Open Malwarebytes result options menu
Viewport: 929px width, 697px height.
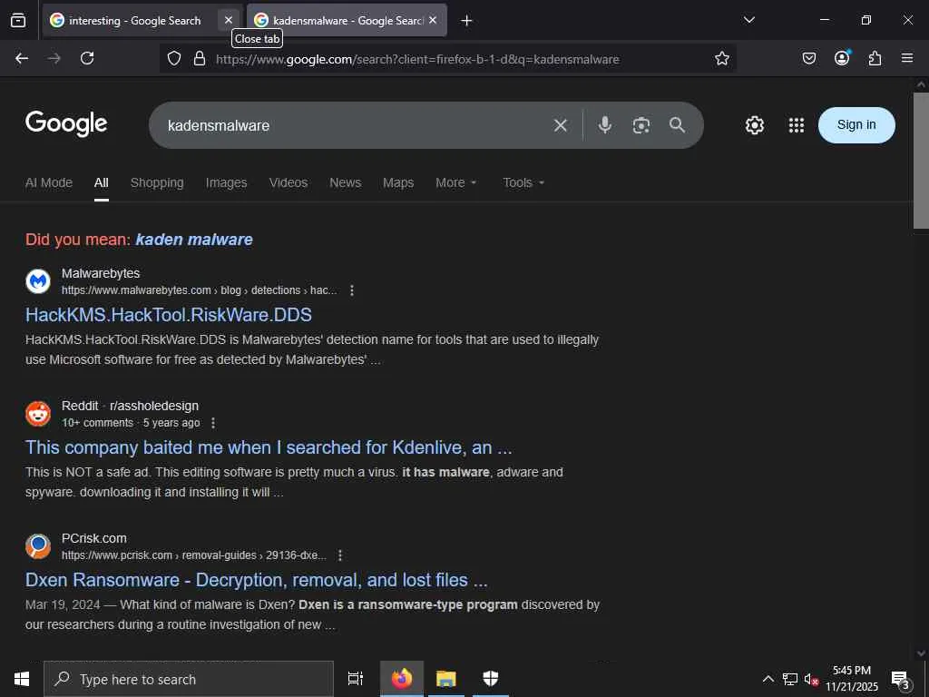(352, 290)
